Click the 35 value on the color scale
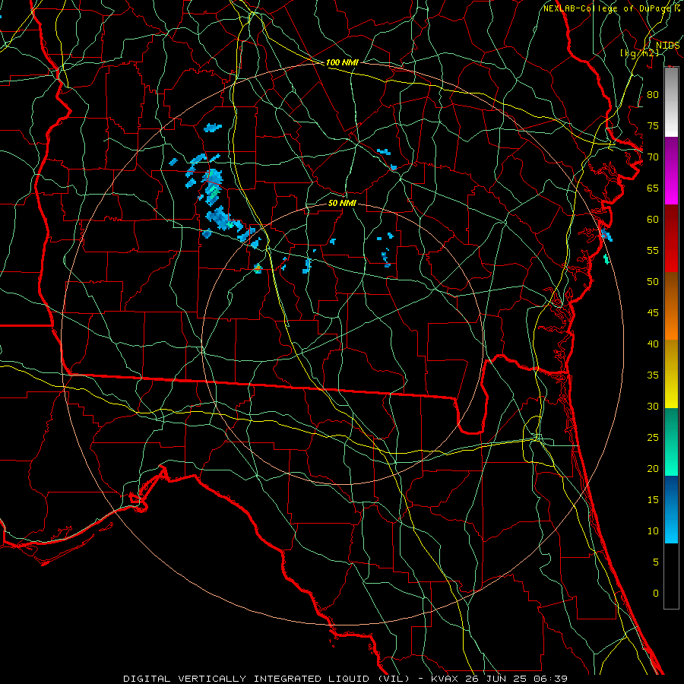Image resolution: width=684 pixels, height=684 pixels. click(653, 375)
